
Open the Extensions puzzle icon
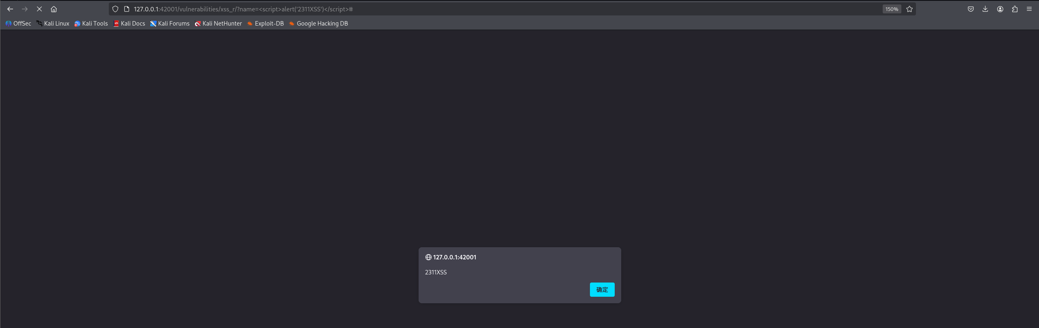pyautogui.click(x=1015, y=9)
